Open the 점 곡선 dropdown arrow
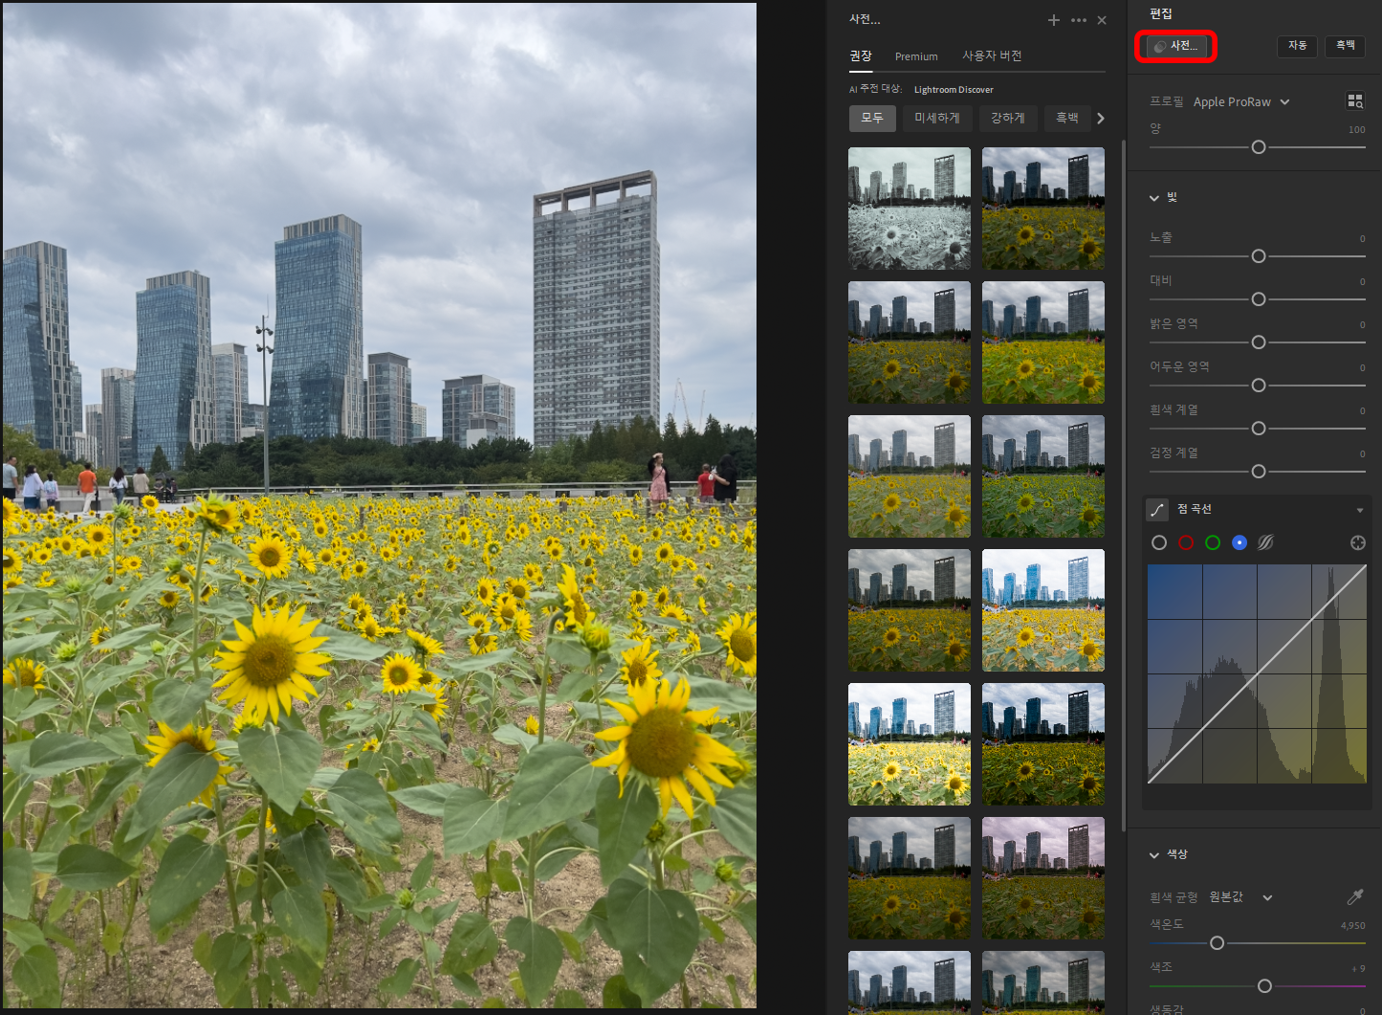The height and width of the screenshot is (1015, 1382). [x=1359, y=510]
